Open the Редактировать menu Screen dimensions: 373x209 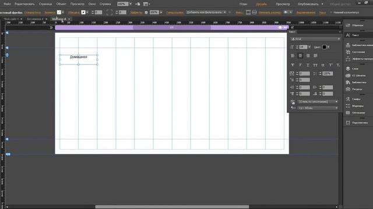pyautogui.click(x=24, y=4)
